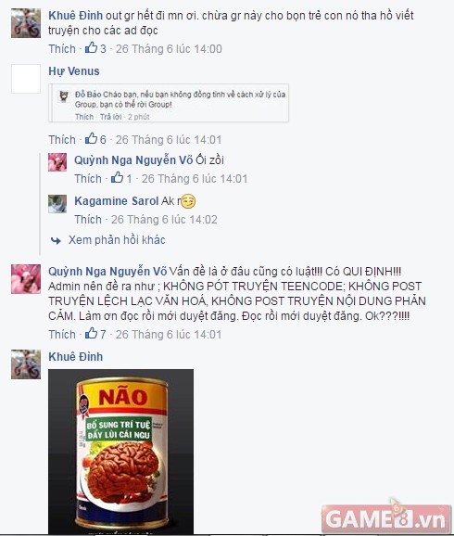
Task: Click the thumbs-up icon showing 3 likes
Action: pyautogui.click(x=91, y=47)
